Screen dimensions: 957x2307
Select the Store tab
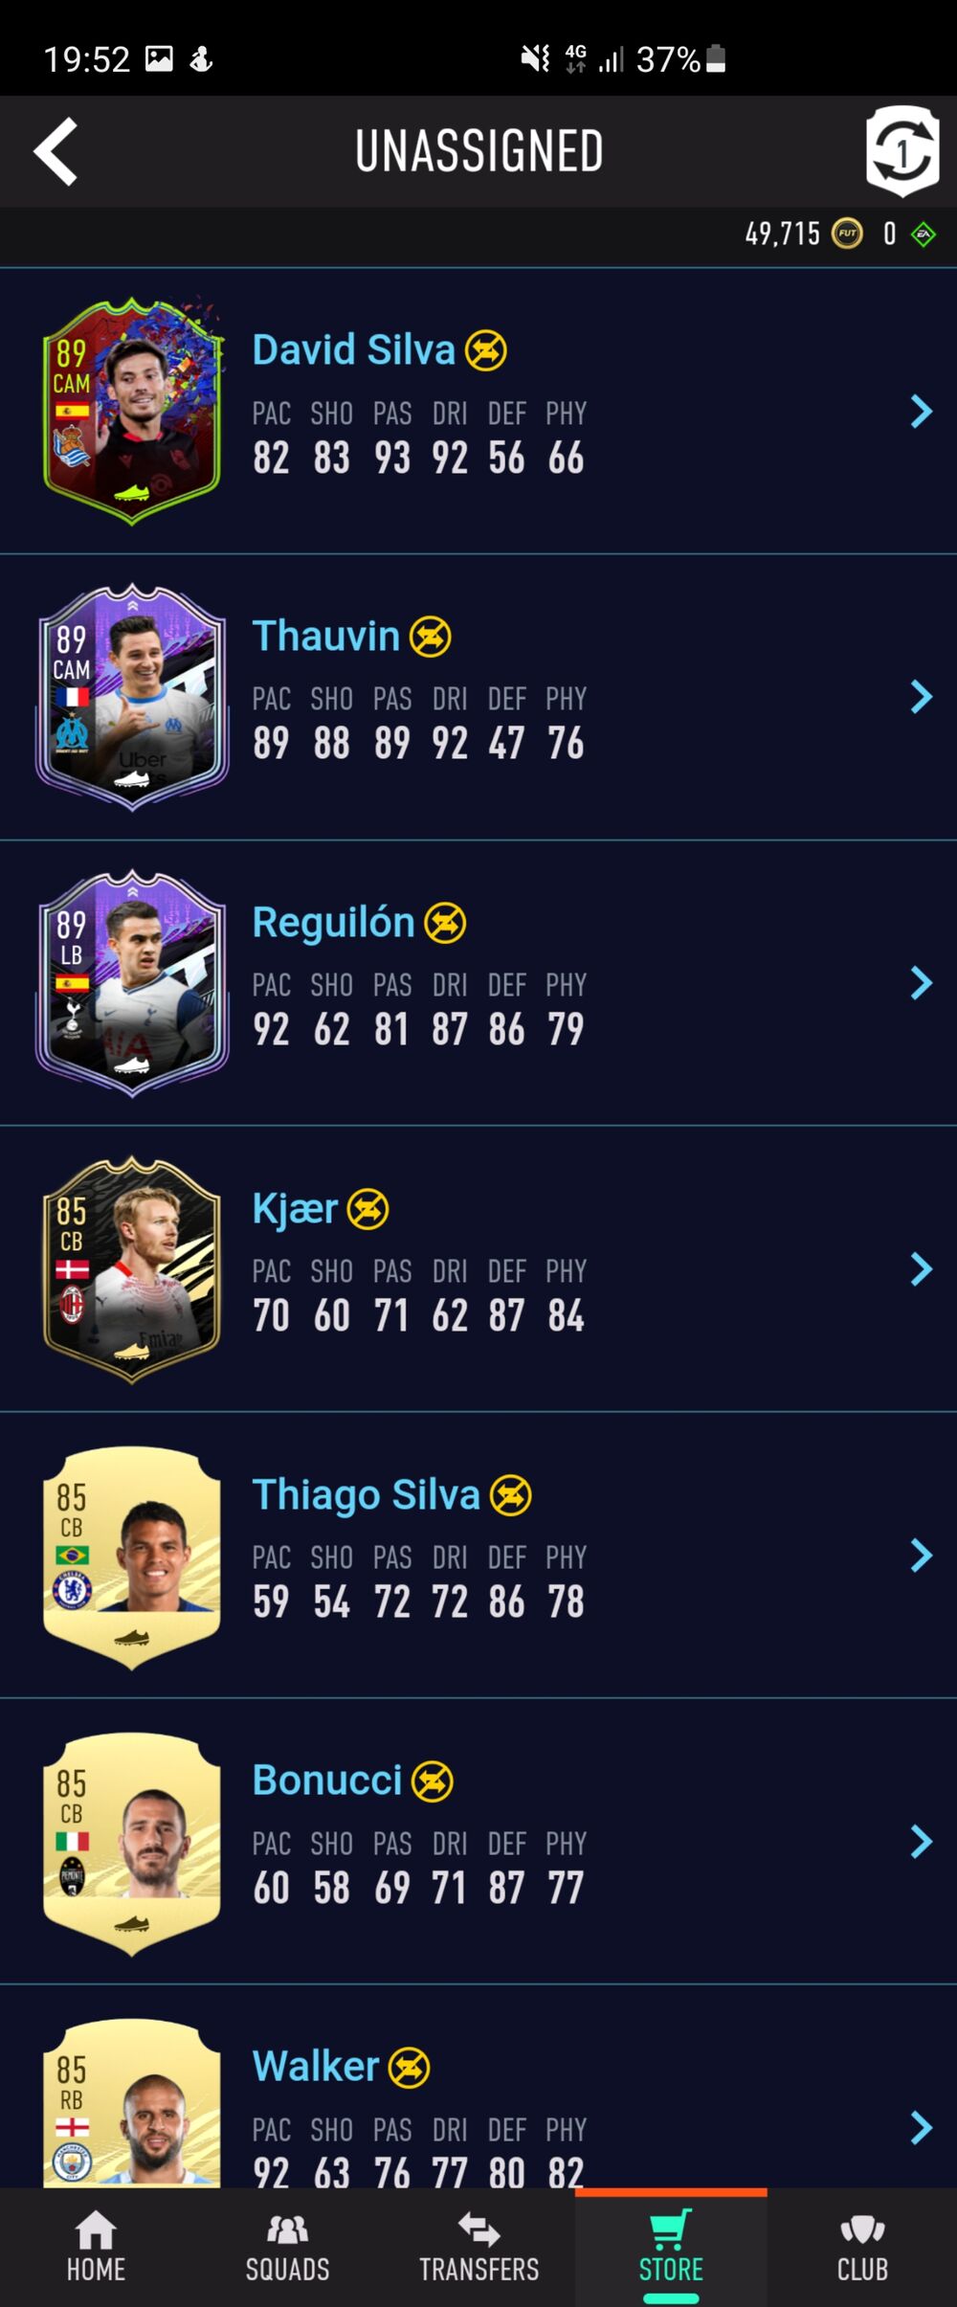tap(671, 2247)
